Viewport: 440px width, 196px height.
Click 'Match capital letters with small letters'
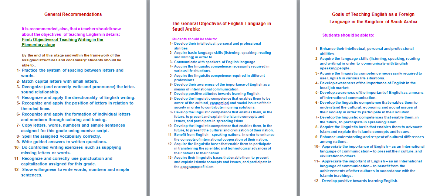tap(60, 81)
